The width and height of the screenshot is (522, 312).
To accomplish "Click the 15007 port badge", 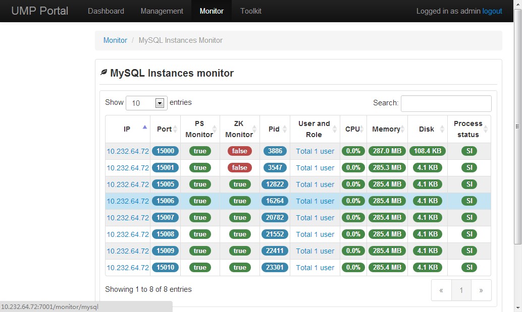I will tap(166, 217).
